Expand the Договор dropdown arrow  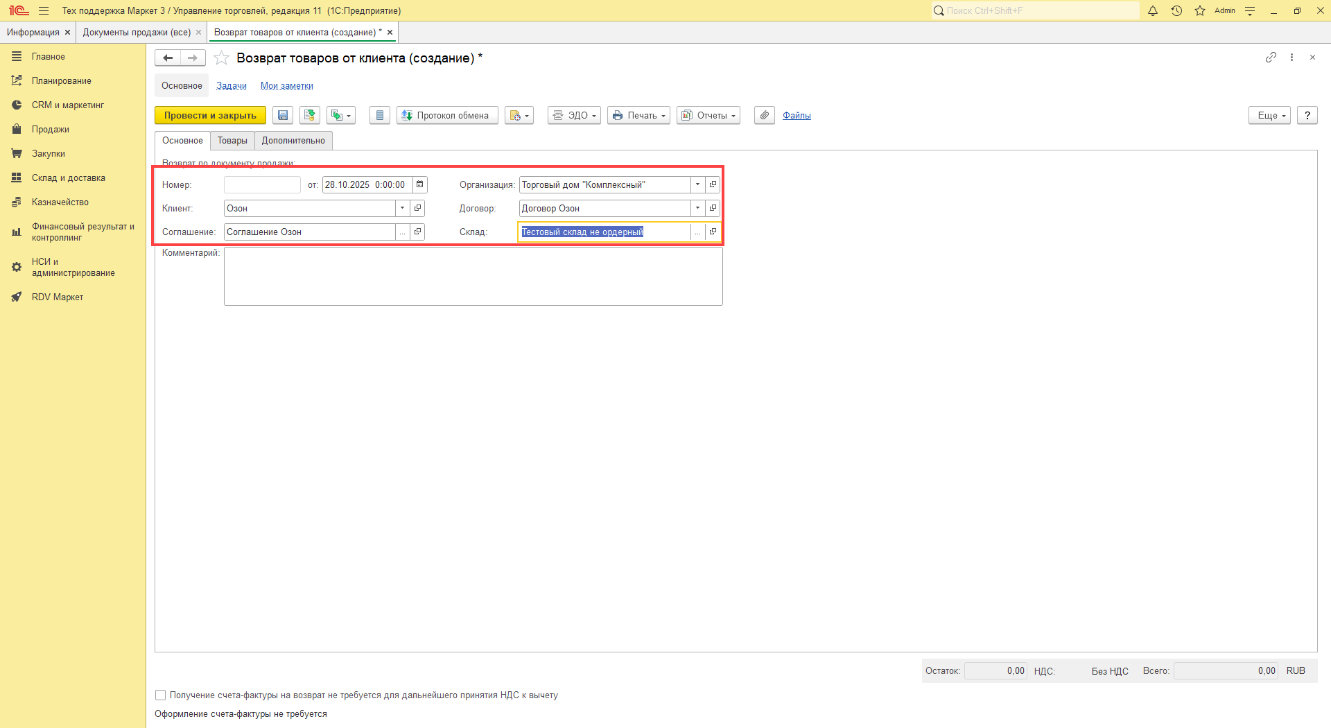698,209
